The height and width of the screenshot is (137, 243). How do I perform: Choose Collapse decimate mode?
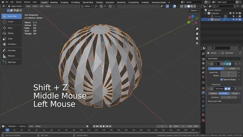(213, 93)
